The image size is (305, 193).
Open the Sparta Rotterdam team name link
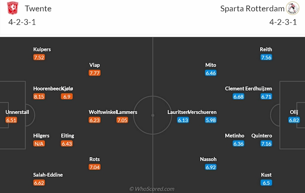click(x=254, y=9)
